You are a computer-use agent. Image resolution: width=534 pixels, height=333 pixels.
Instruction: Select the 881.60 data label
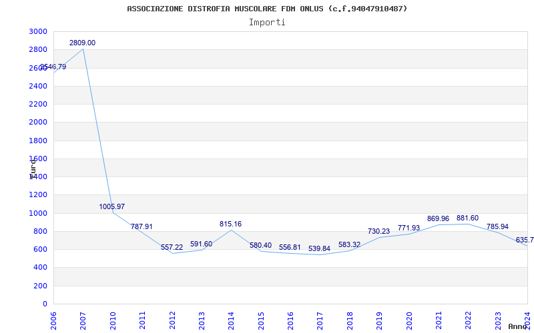click(x=467, y=218)
